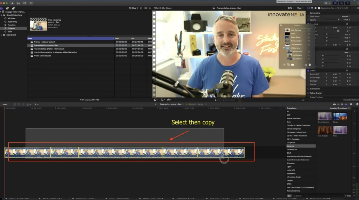The height and width of the screenshot is (200, 359).
Task: Toggle the Slides Share scene indicator
Action: pos(309,37)
